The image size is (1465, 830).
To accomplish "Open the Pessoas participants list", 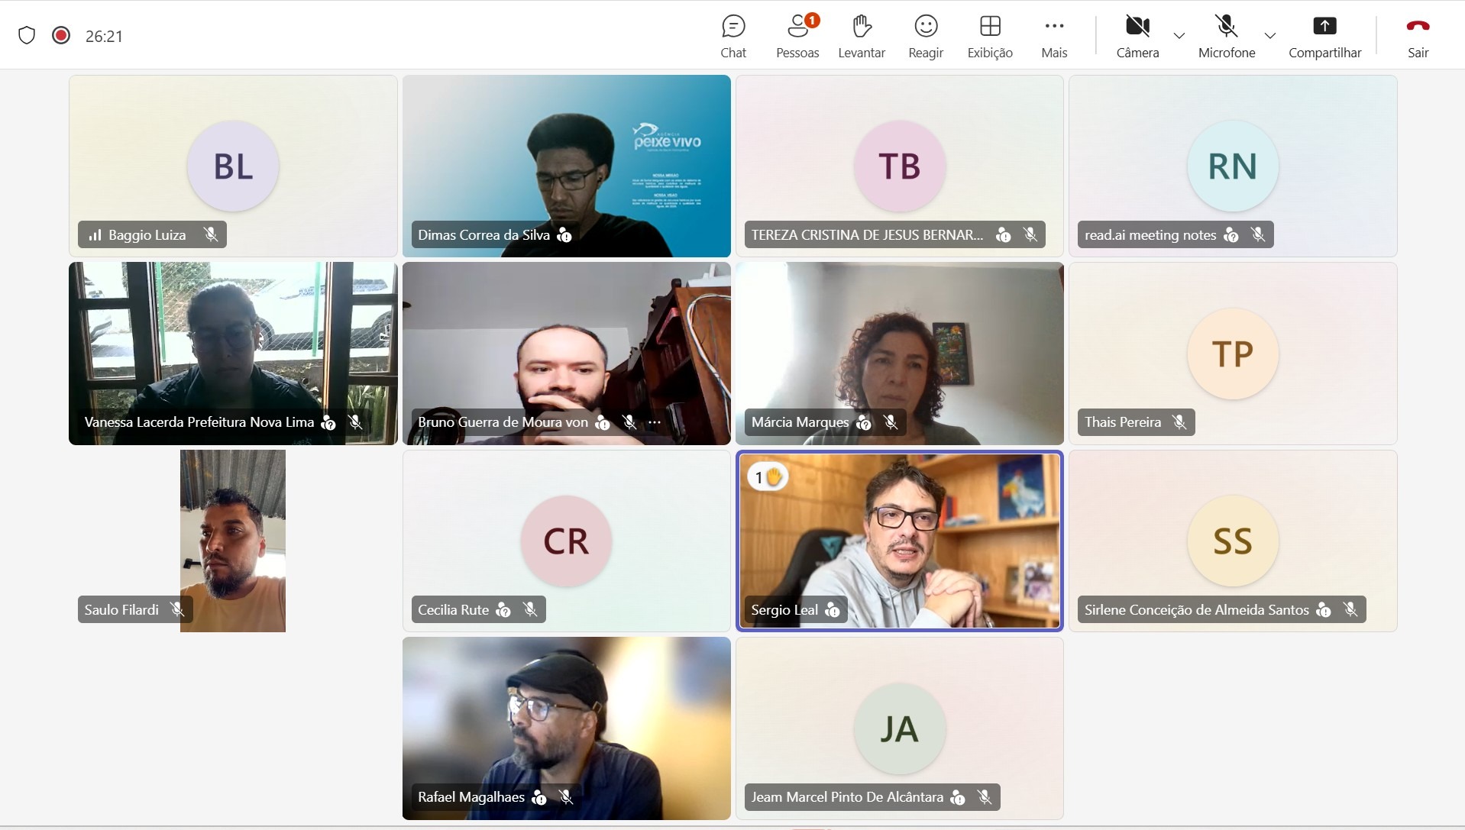I will tap(797, 36).
